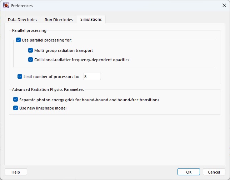Screen dimensions: 230x180
Task: Disable the Use new lineshape model checkbox
Action: [x=15, y=108]
